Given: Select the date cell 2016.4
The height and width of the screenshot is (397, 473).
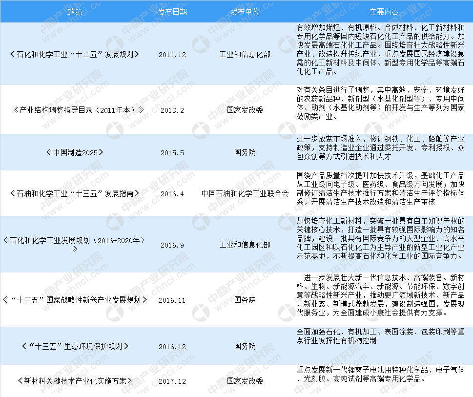Looking at the screenshot, I should [x=172, y=194].
